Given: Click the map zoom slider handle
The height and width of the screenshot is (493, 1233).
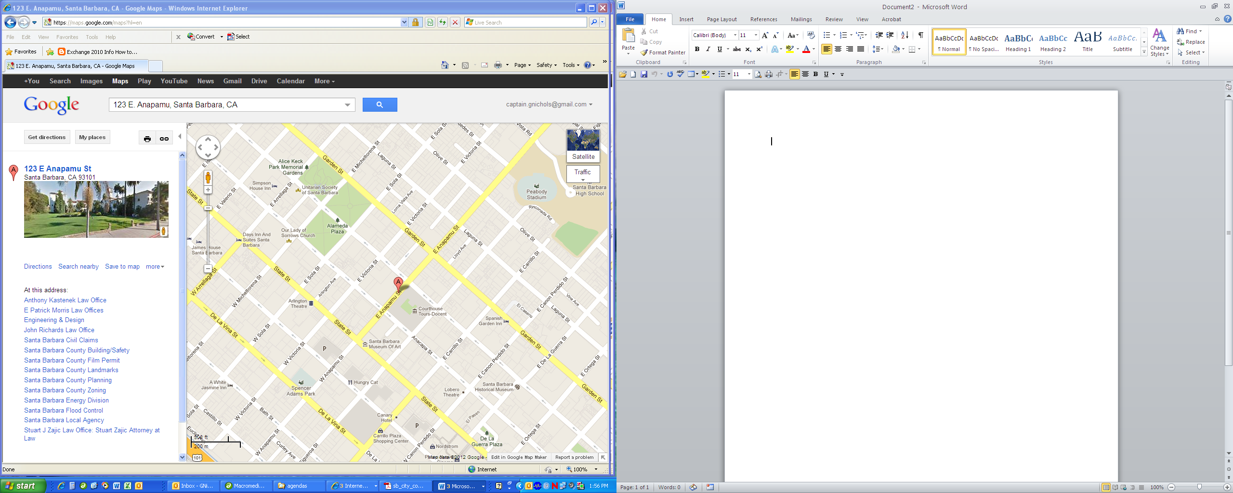Looking at the screenshot, I should pos(208,208).
